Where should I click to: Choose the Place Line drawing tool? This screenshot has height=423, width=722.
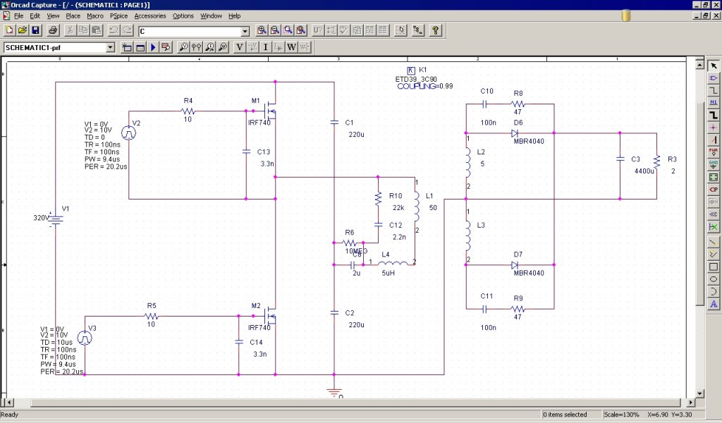tap(714, 242)
